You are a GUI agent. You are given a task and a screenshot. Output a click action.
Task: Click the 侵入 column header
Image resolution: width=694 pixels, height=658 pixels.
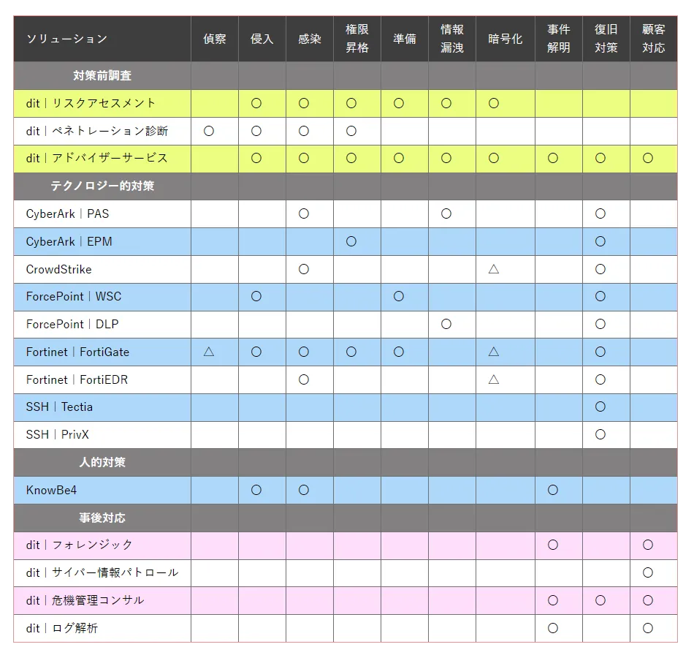coord(262,39)
